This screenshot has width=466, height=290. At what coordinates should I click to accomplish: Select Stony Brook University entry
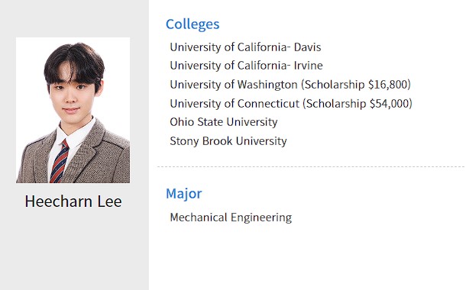[228, 141]
